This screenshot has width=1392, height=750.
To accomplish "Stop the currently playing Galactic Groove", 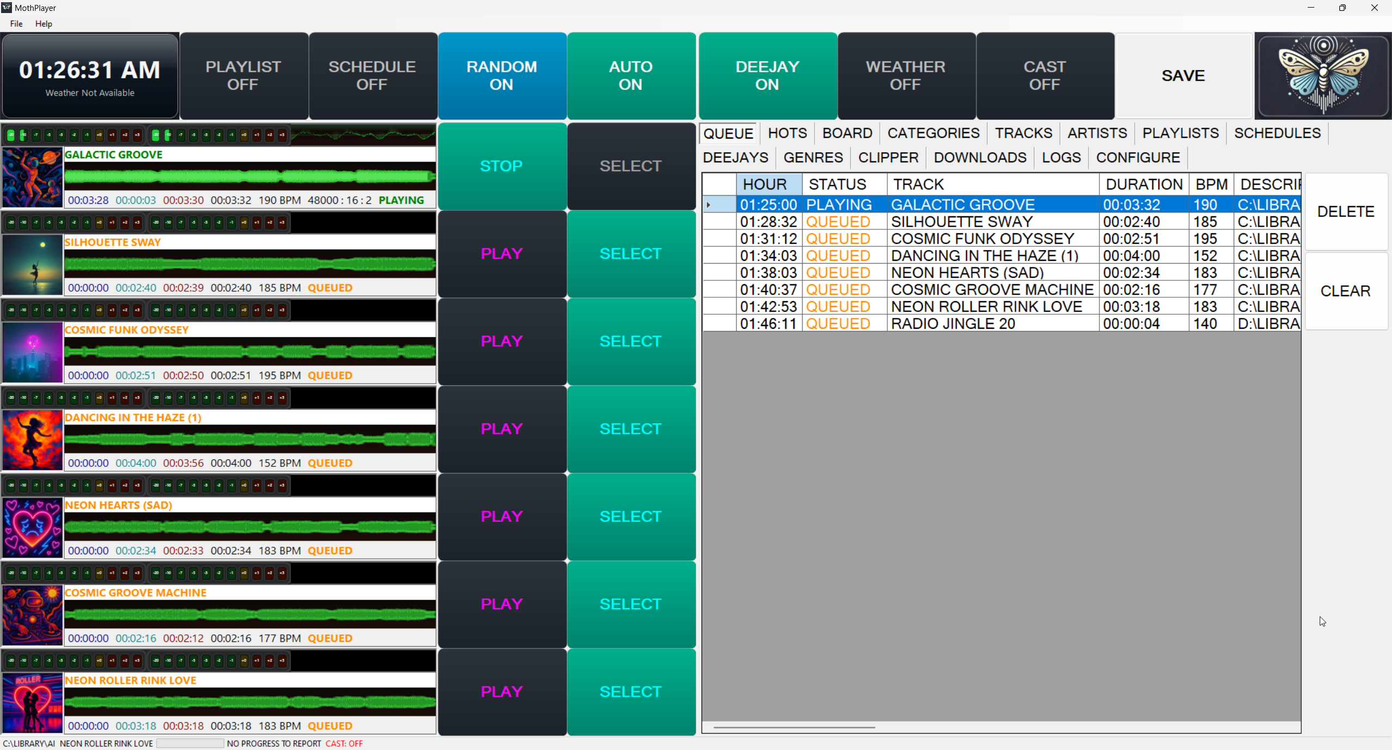I will [x=501, y=166].
